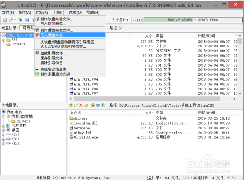Screen dimensions: 244x180
Task: Select isoshl64.dll in local list
Action: pyautogui.click(x=85, y=123)
